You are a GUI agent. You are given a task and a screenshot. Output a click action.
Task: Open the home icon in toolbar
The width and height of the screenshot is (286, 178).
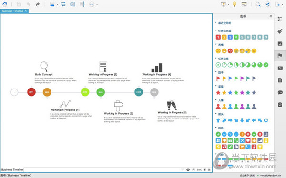click(5, 4)
